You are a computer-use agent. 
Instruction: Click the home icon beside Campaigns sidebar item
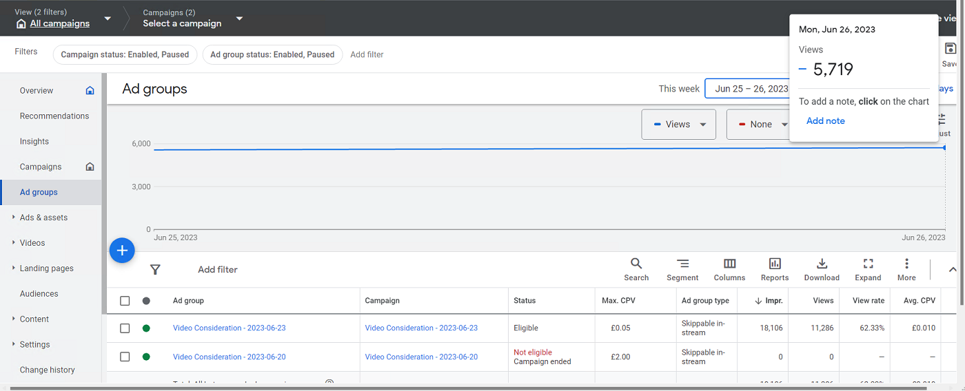[x=90, y=167]
